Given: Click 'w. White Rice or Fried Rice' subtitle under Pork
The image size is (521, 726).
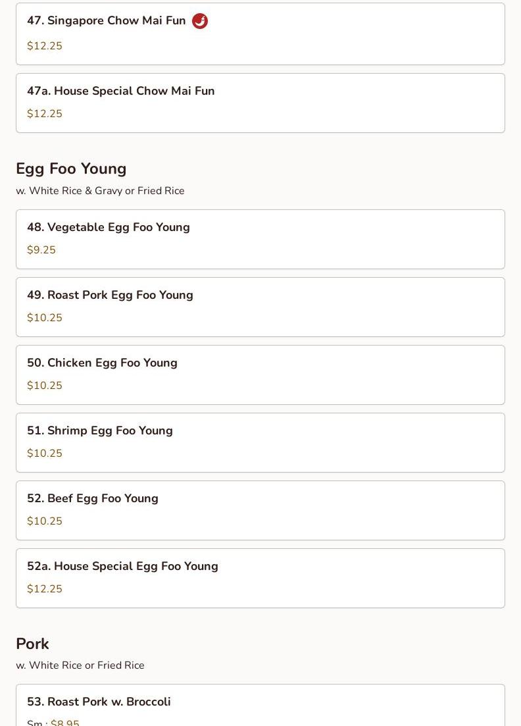Looking at the screenshot, I should pos(80,665).
